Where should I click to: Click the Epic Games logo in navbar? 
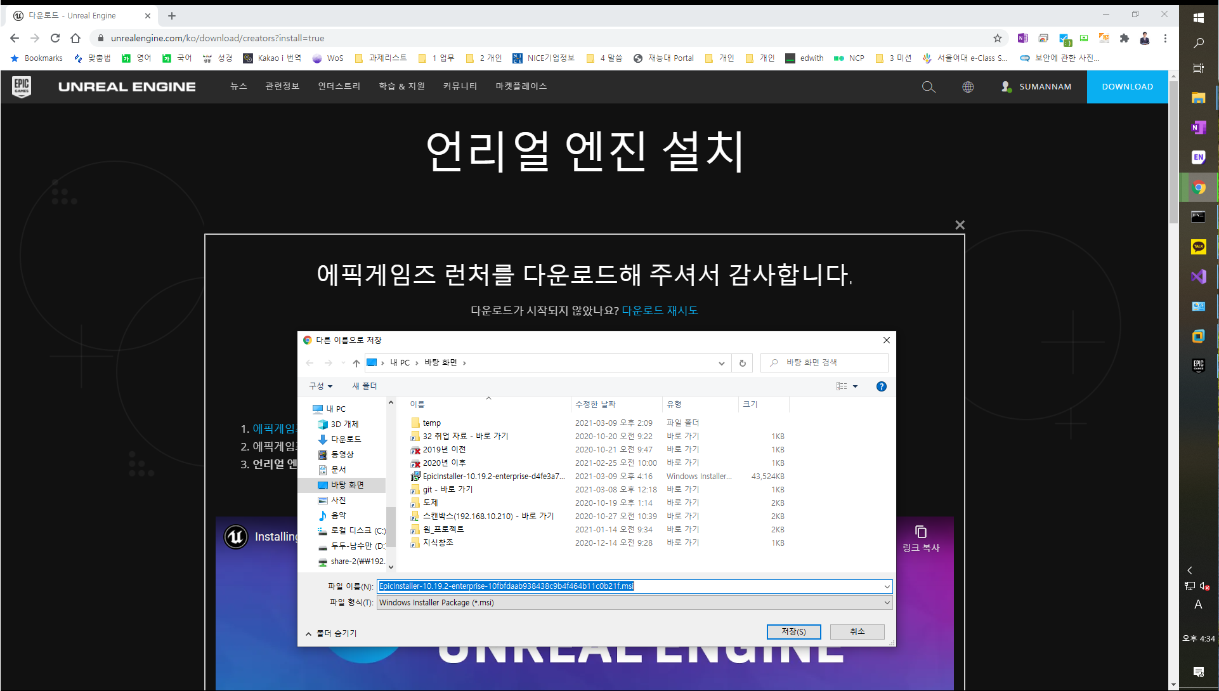coord(22,86)
